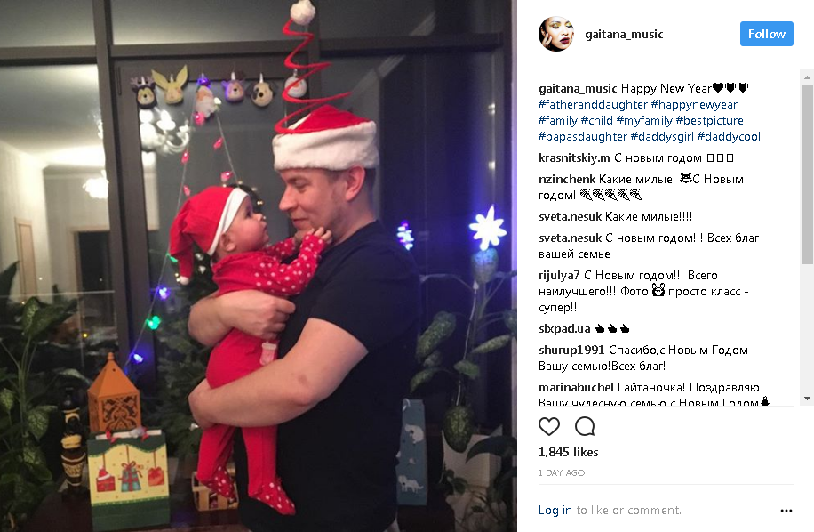Open the gaitana_music username in header
This screenshot has width=814, height=532.
click(624, 35)
